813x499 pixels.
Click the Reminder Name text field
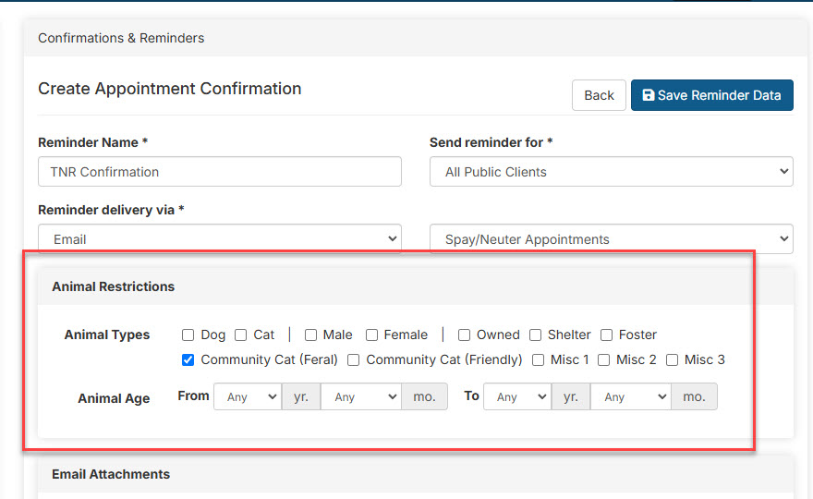220,172
